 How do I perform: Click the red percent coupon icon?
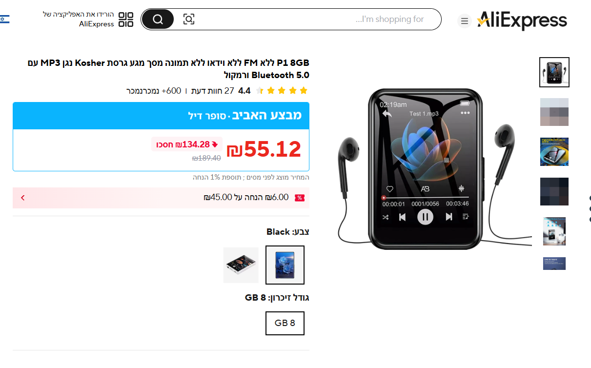pos(300,198)
